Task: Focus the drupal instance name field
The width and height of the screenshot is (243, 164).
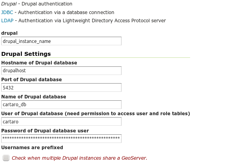Action: point(61,41)
